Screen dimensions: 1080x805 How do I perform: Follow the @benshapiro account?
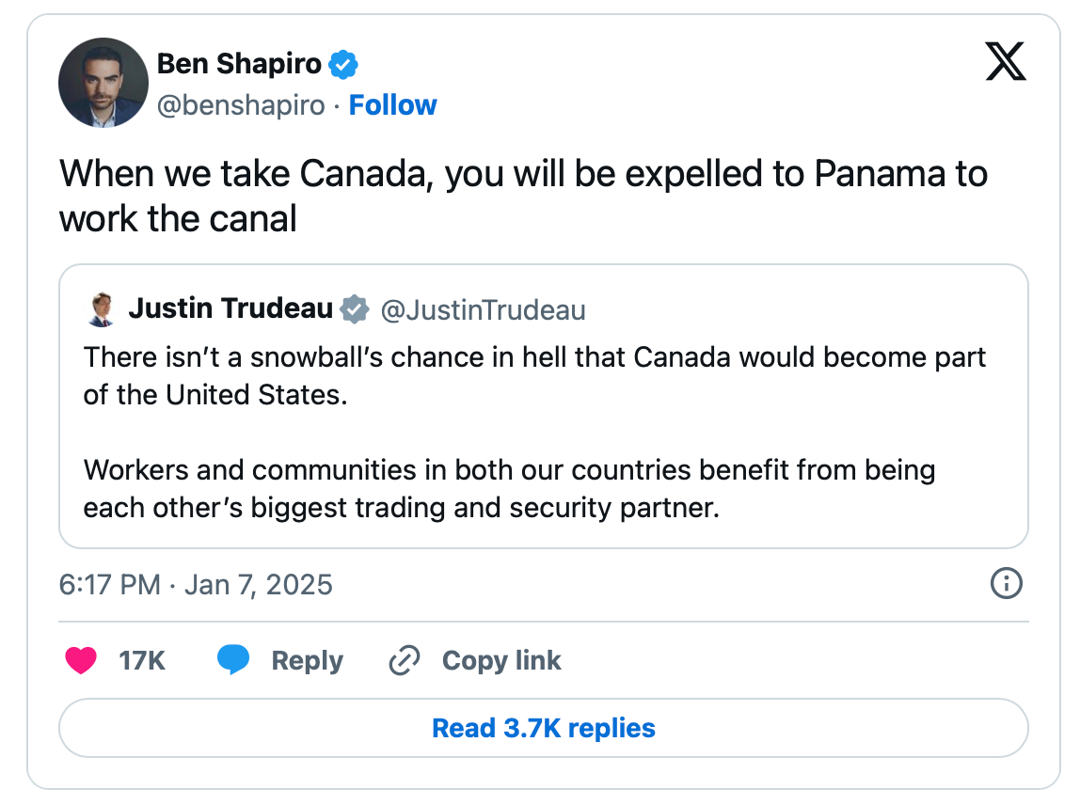pos(392,105)
